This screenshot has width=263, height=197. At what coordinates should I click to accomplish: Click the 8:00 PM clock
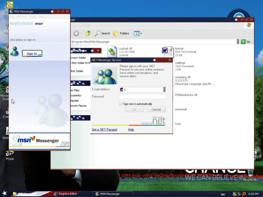(x=253, y=194)
